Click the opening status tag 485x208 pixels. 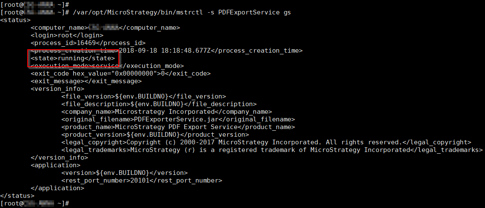[x=15, y=20]
